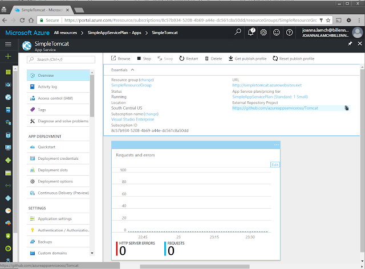Image resolution: width=365 pixels, height=269 pixels.
Task: Open the Monitor gauge icon in sidebar
Action: tap(8, 210)
